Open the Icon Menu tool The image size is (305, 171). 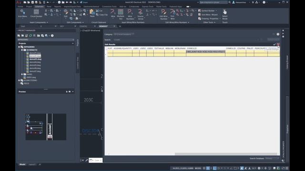tap(22, 13)
